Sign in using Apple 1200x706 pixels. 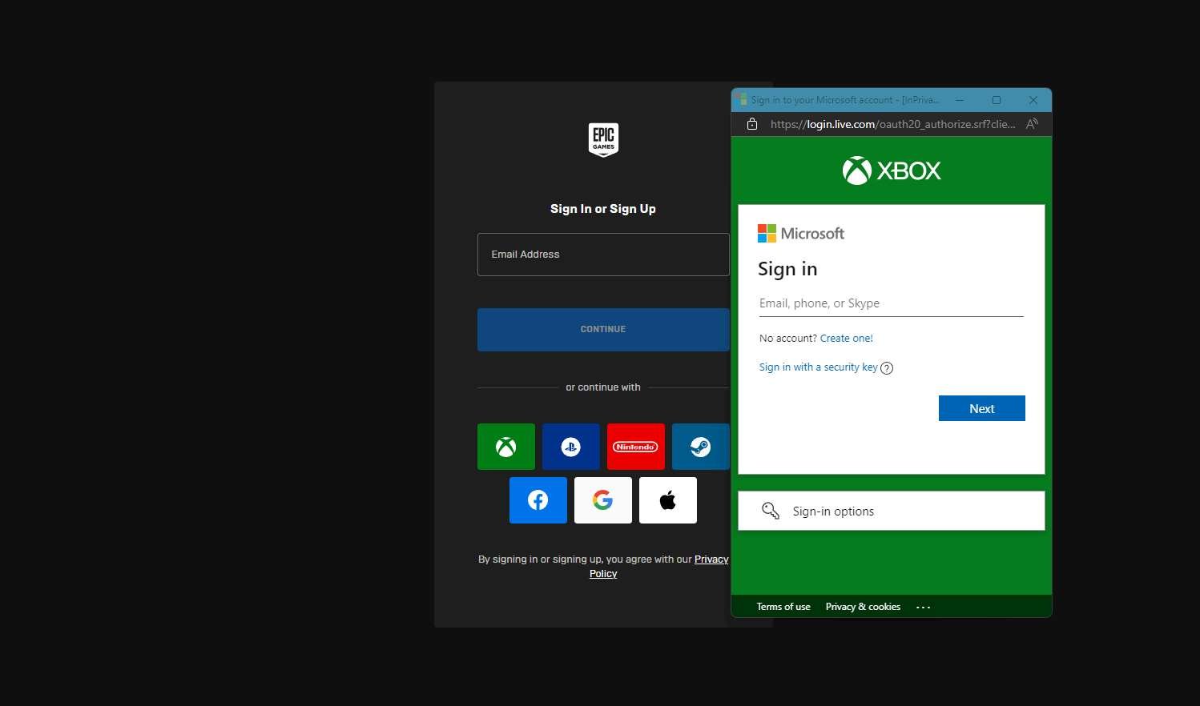coord(668,500)
